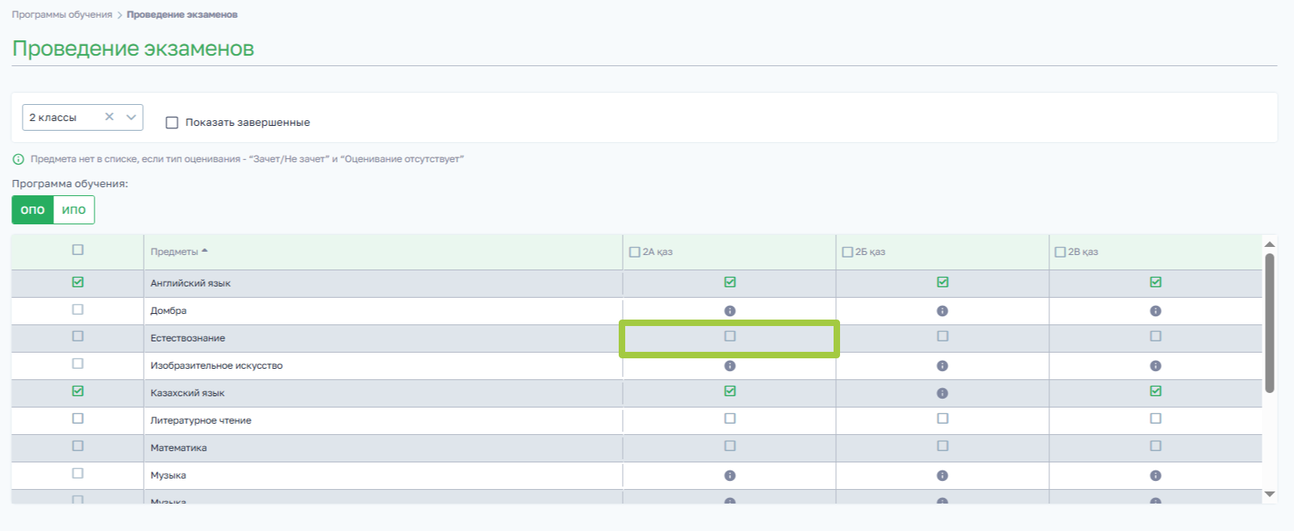Screen dimensions: 1294x531
Task: Clear the '2 классы' selection with X icon
Action: 109,117
